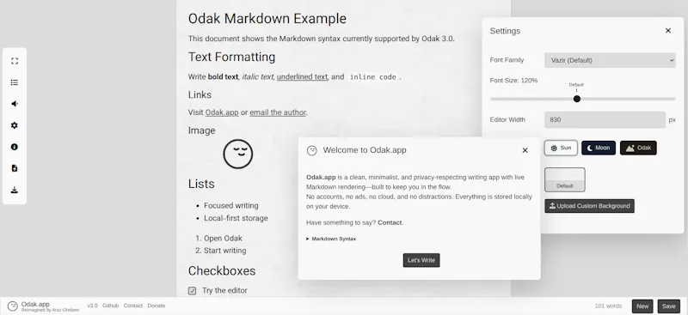Click the Editor Width input field
The image size is (688, 315).
click(x=605, y=119)
